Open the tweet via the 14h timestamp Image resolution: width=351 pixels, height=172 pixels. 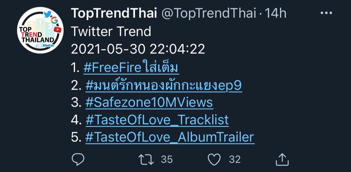point(275,13)
